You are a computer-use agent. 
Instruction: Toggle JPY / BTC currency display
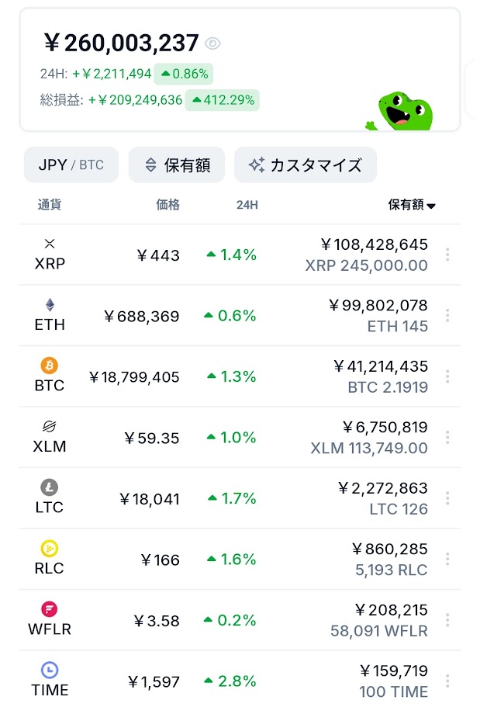(71, 165)
